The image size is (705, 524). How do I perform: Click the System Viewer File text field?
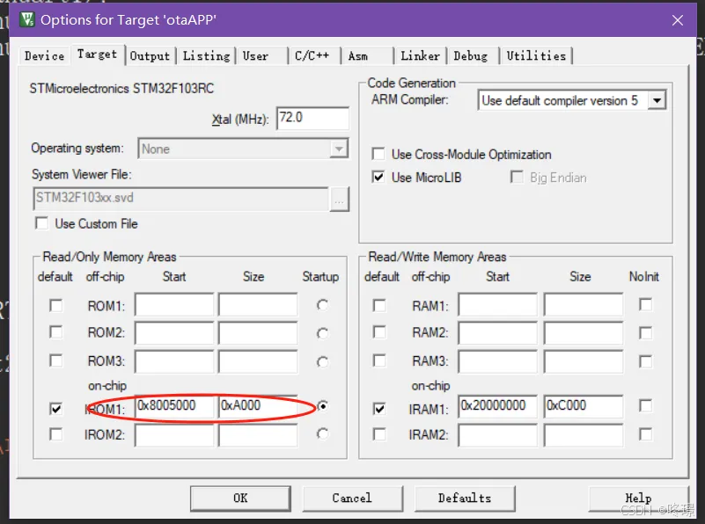pos(180,199)
